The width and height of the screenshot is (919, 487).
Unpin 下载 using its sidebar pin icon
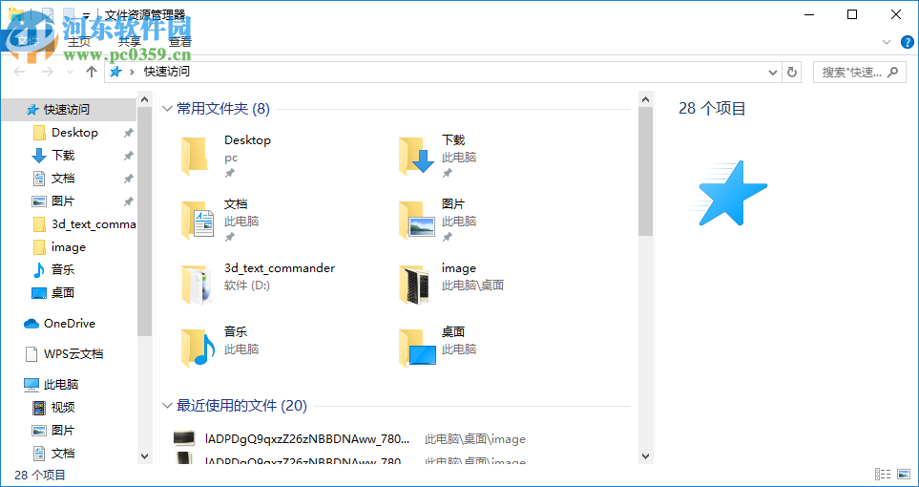(128, 156)
